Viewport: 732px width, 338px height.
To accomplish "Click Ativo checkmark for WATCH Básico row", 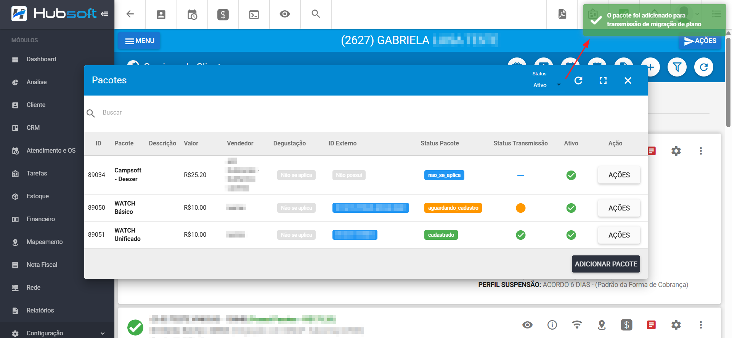I will pos(571,208).
